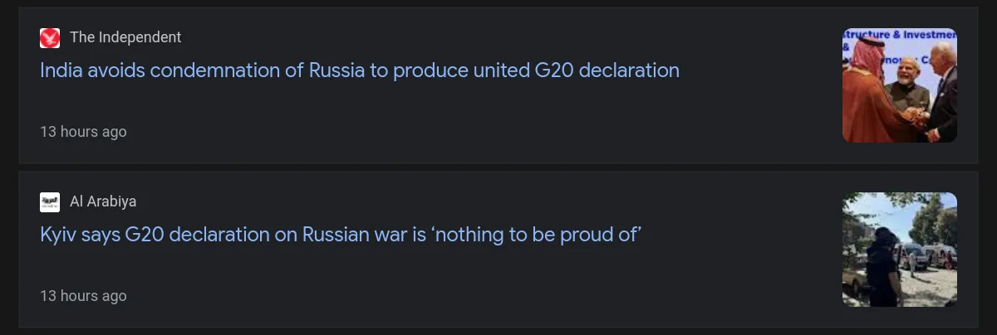
Task: Open the Al Arabiya source name
Action: tap(103, 201)
